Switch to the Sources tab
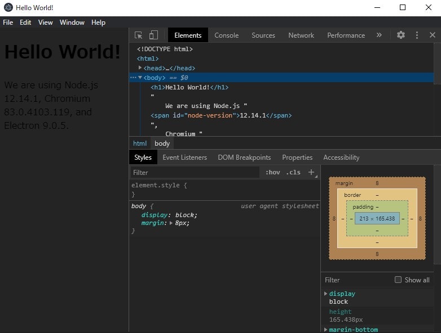 (x=263, y=35)
